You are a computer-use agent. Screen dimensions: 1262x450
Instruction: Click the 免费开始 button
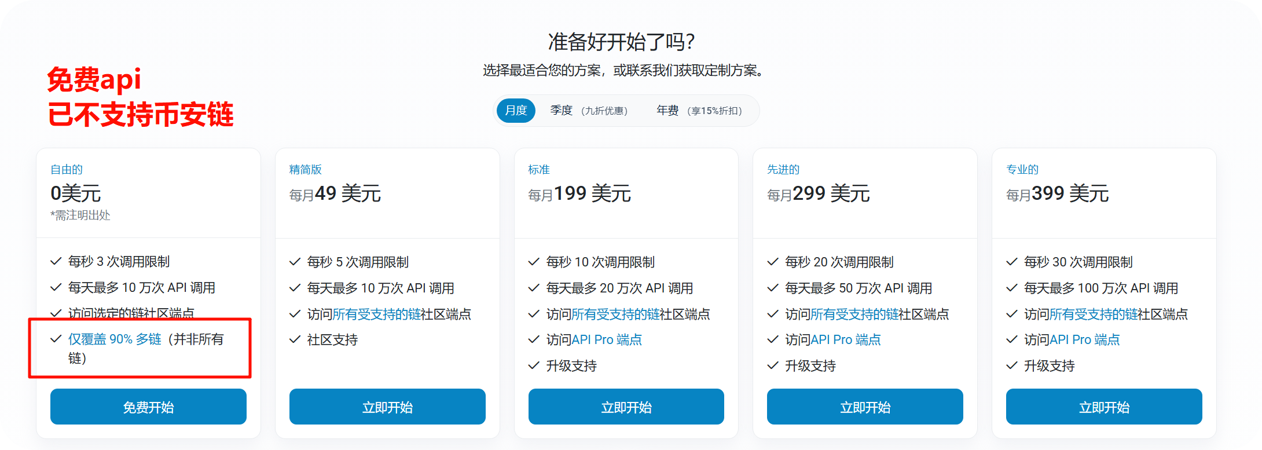click(x=148, y=407)
